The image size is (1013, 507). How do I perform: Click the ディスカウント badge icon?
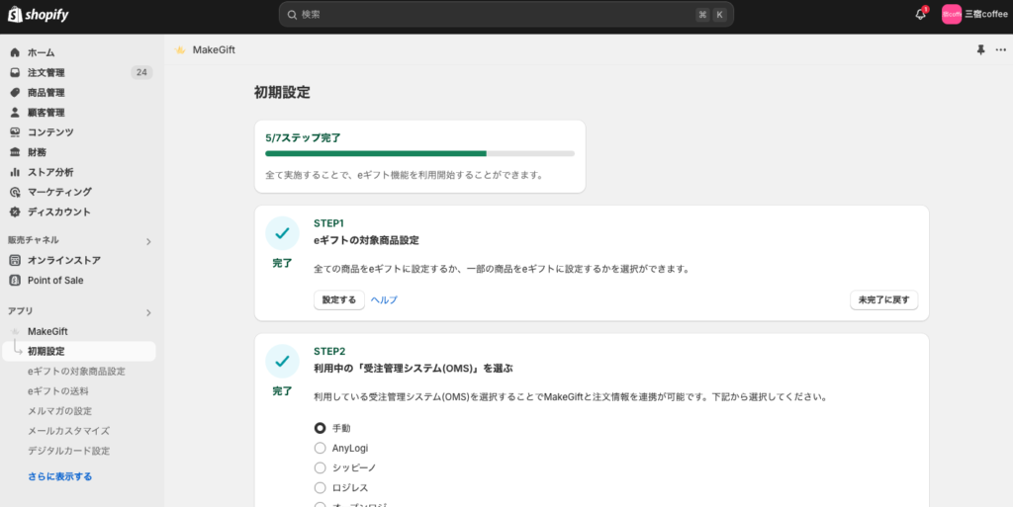point(15,211)
